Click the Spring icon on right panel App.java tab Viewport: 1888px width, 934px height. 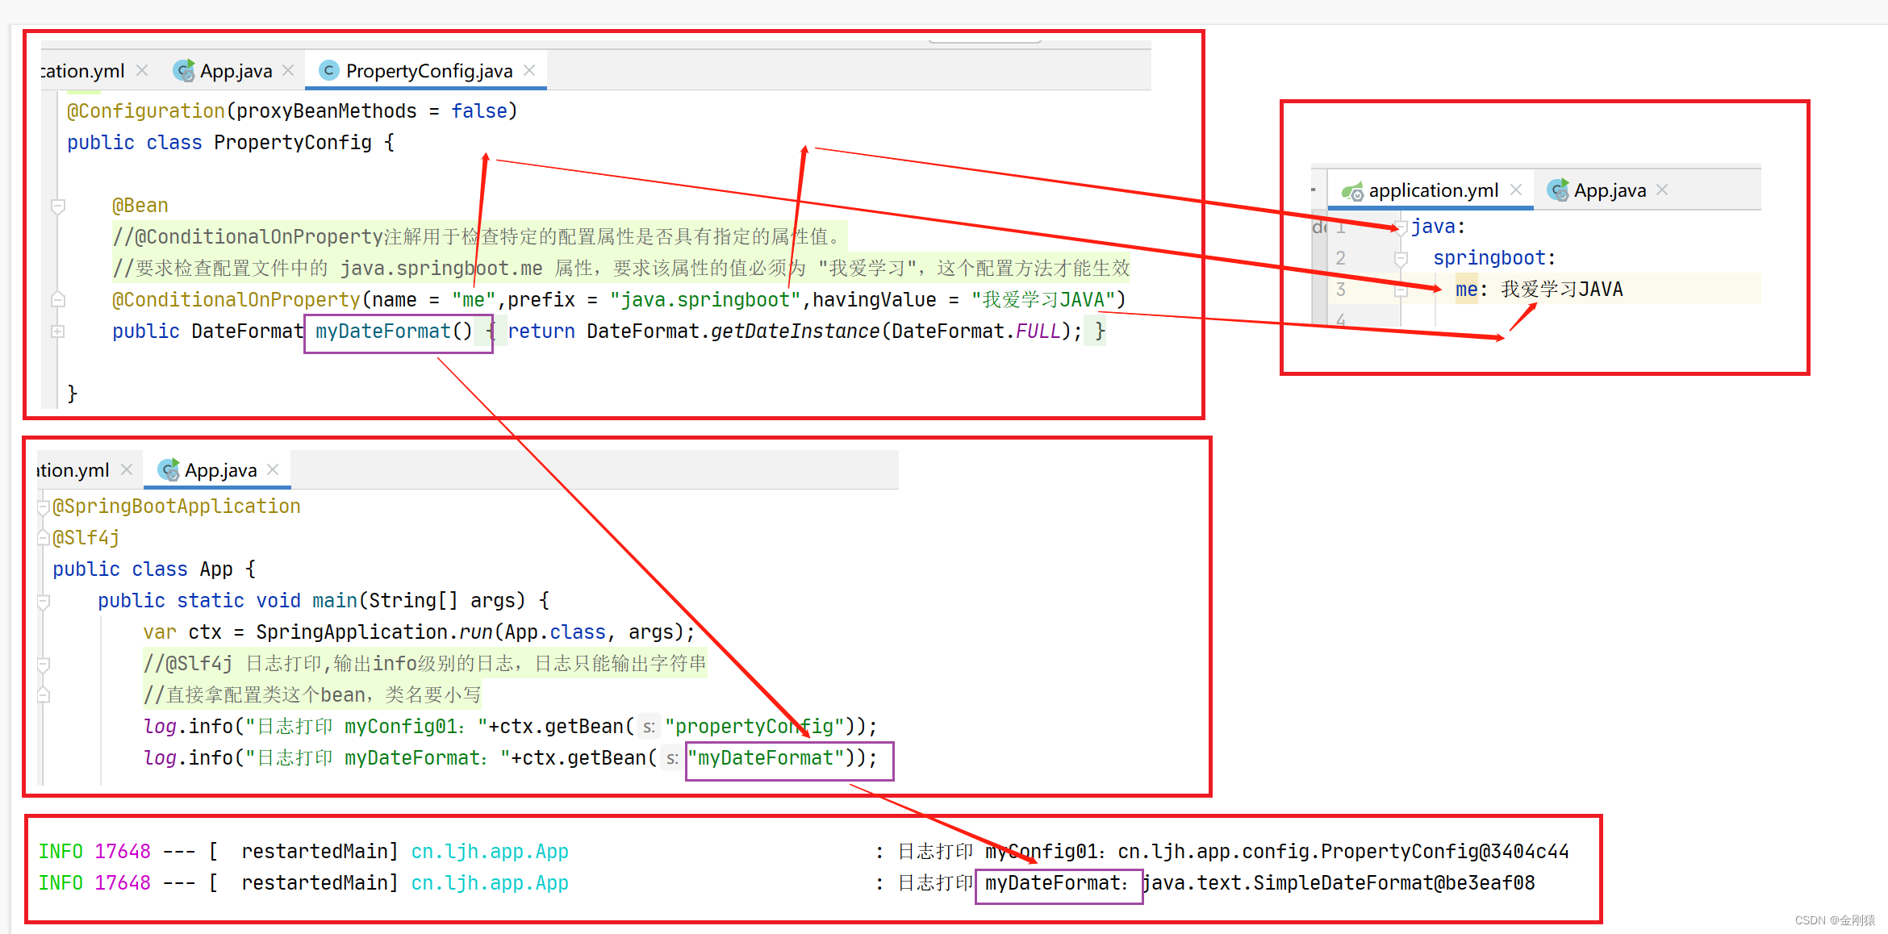(x=1557, y=190)
